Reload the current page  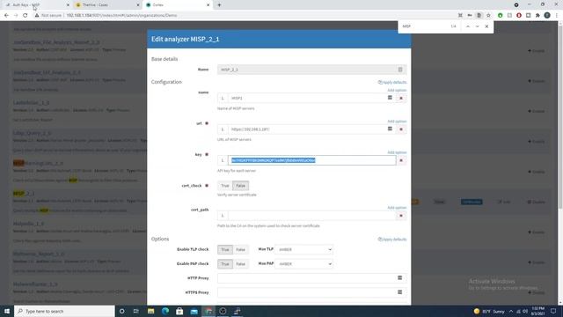pyautogui.click(x=26, y=16)
